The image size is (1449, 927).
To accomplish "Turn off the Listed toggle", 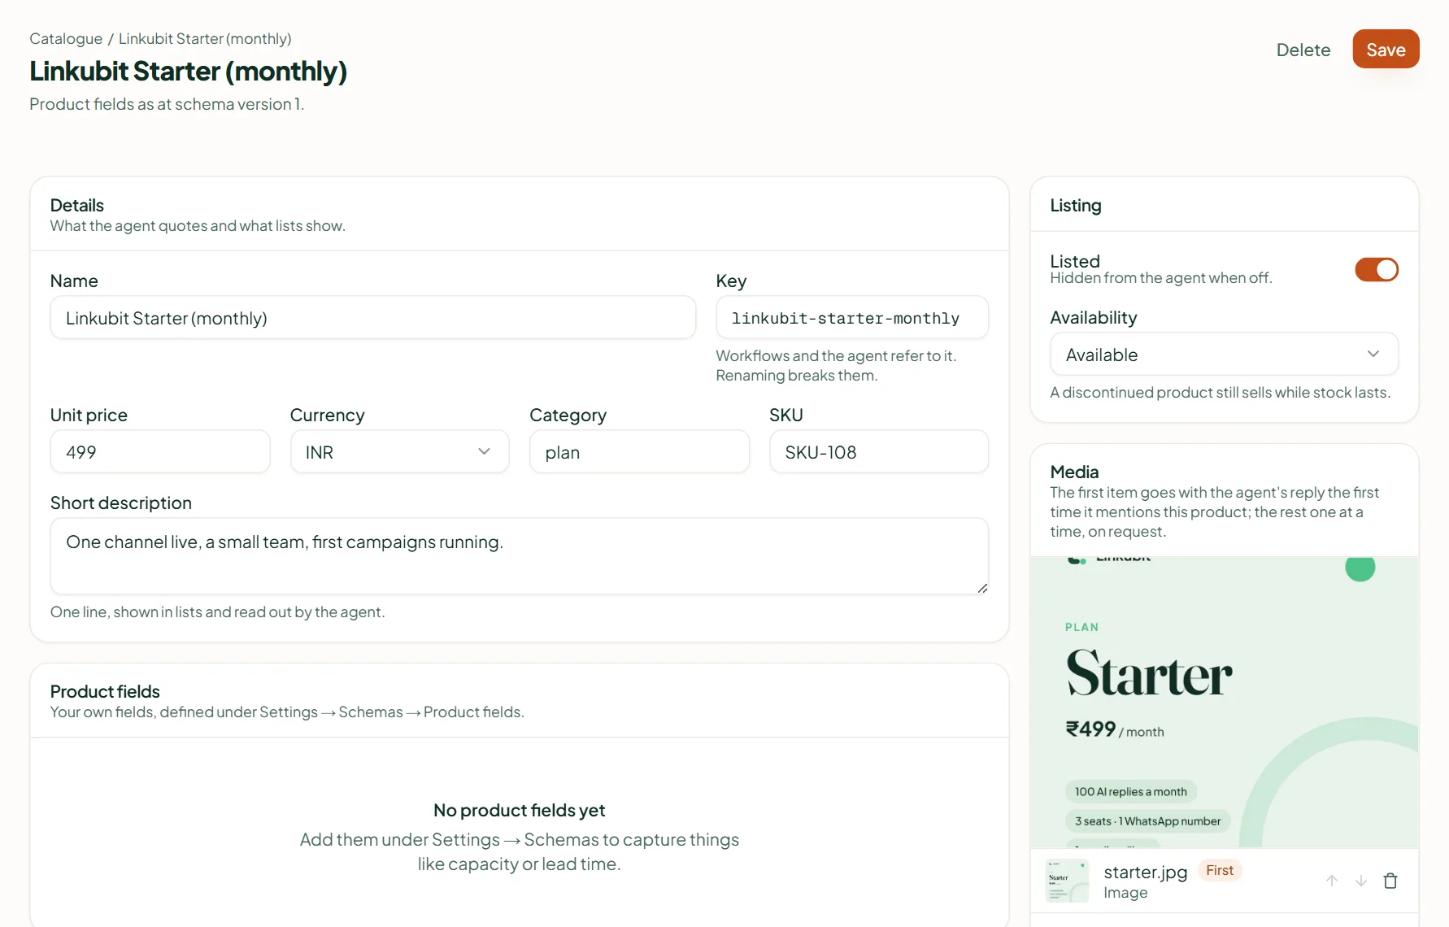I will click(1377, 269).
